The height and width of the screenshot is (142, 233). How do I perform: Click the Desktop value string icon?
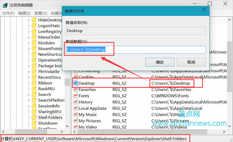pos(75,83)
